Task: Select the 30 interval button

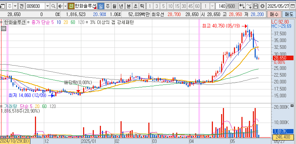Action: [x=184, y=6]
